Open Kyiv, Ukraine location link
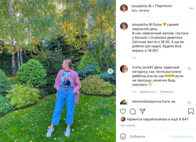 coord(140,11)
